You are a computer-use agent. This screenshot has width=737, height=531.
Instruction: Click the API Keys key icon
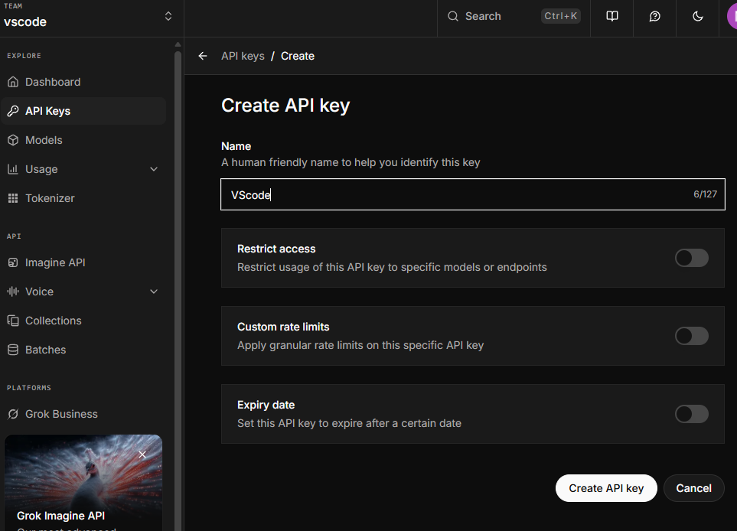click(x=13, y=111)
